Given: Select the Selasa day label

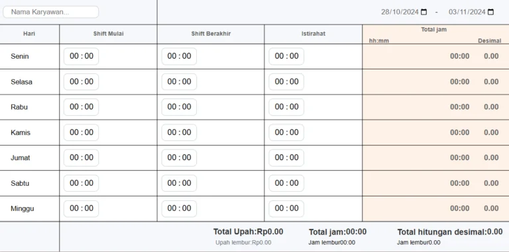Looking at the screenshot, I should click(x=21, y=82).
